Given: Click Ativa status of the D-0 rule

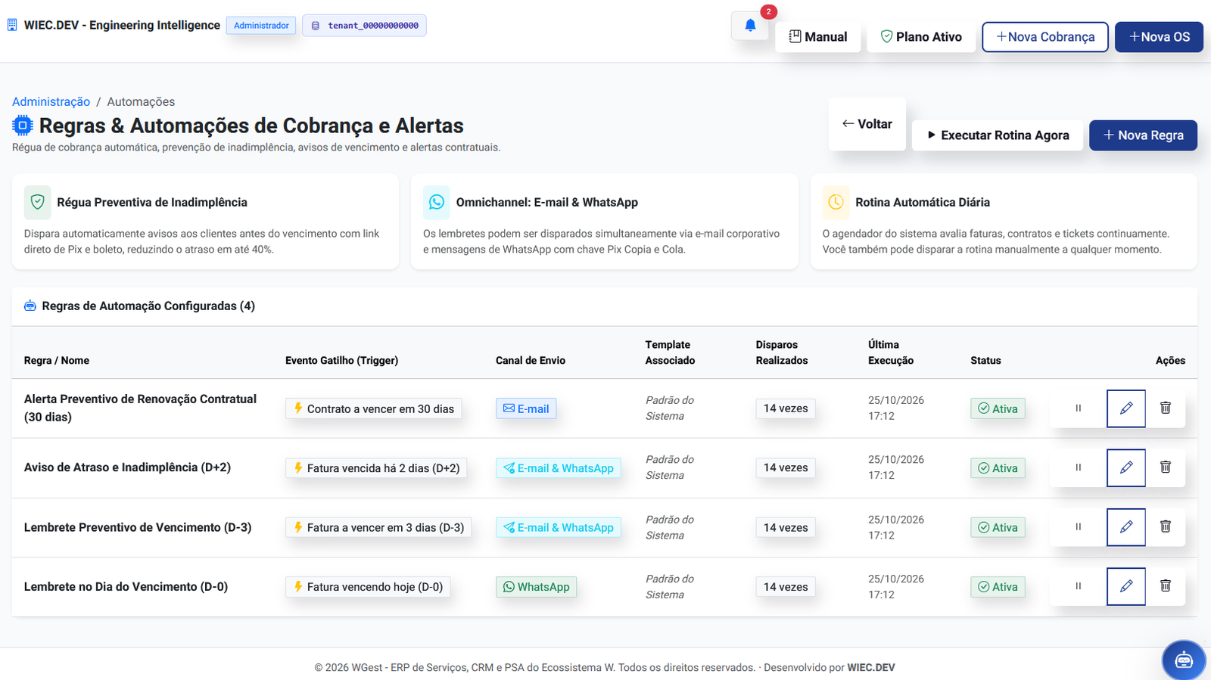Looking at the screenshot, I should [x=998, y=587].
